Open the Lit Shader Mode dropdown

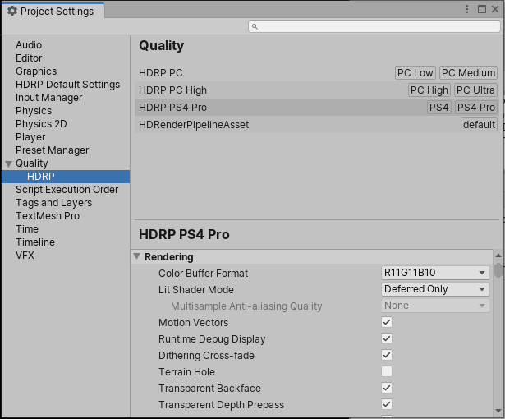pyautogui.click(x=435, y=289)
